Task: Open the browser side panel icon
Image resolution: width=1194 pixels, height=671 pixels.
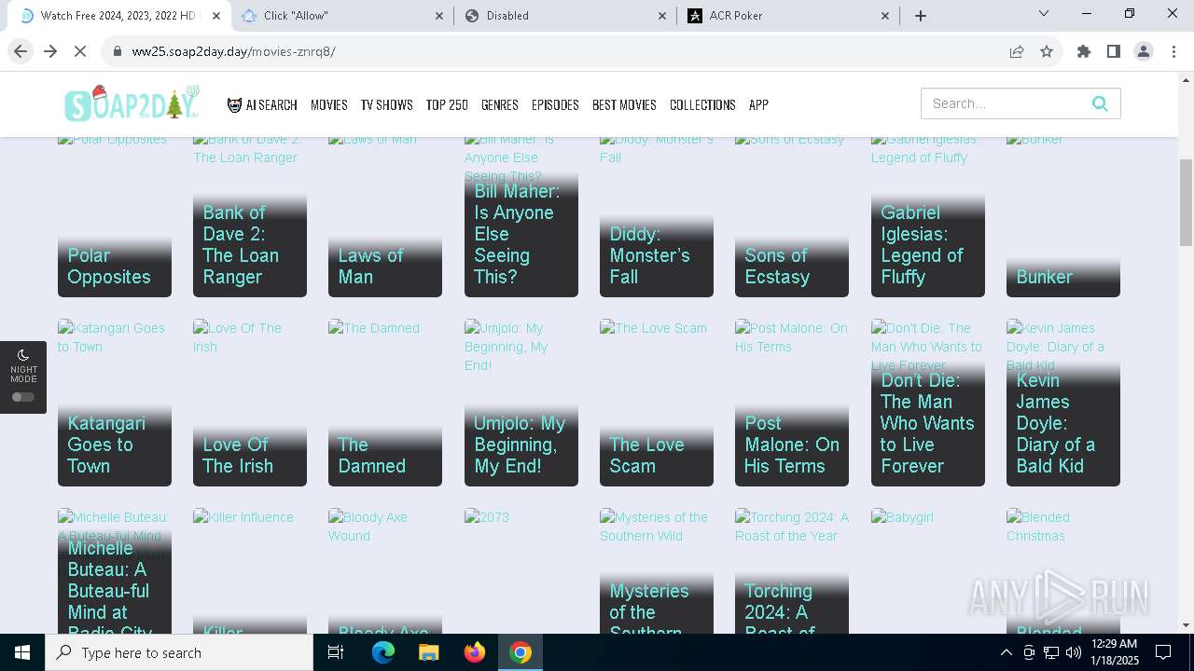Action: (1114, 51)
